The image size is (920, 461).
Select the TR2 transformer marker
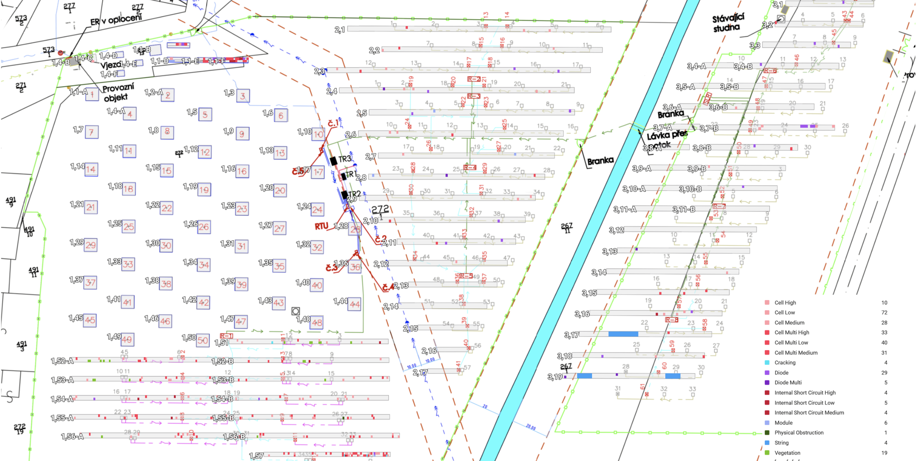coord(344,194)
